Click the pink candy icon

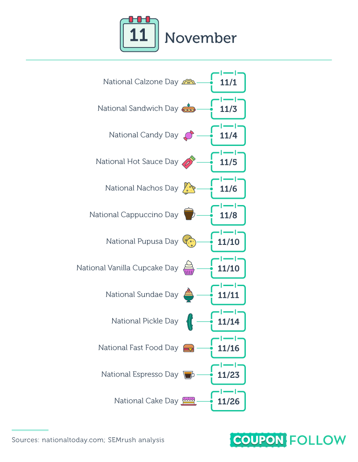coord(189,135)
